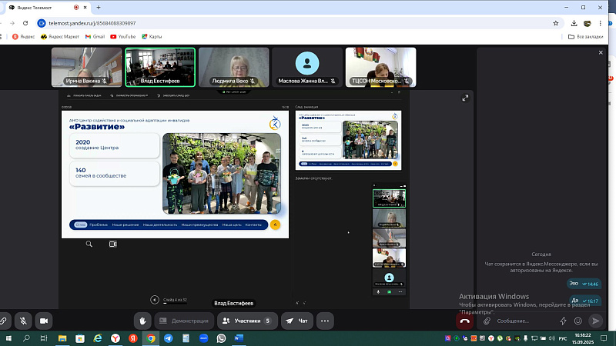Open Zoom from taskbar
616x346 pixels.
point(203,338)
